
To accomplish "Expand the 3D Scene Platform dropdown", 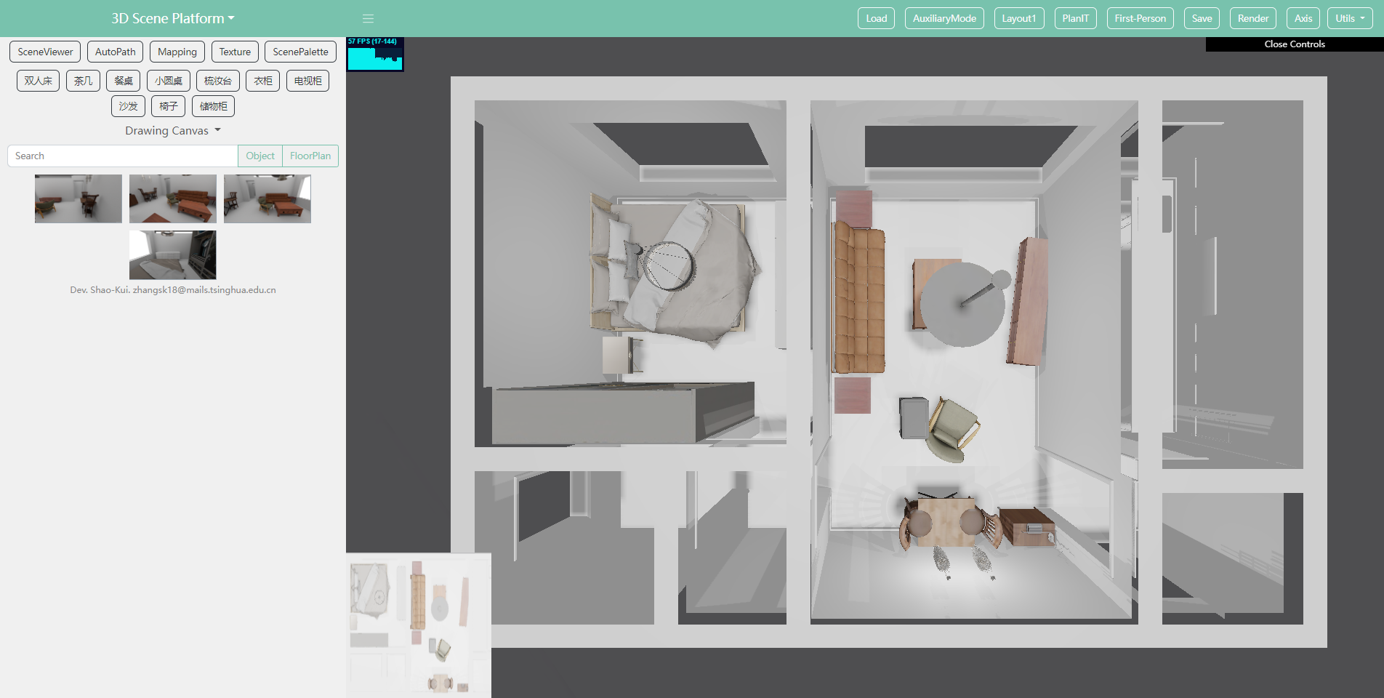I will pyautogui.click(x=173, y=18).
